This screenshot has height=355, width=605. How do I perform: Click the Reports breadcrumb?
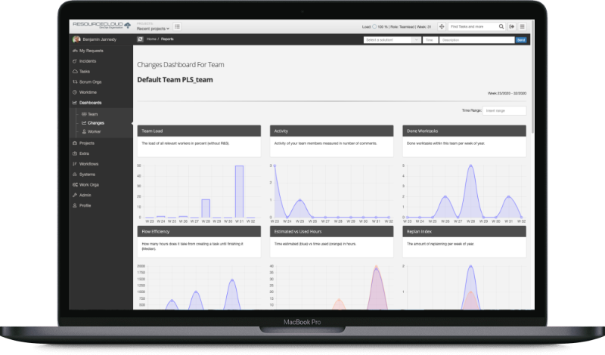click(x=167, y=39)
